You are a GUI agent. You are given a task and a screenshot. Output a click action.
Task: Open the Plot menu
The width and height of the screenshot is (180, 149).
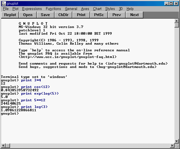16,9
